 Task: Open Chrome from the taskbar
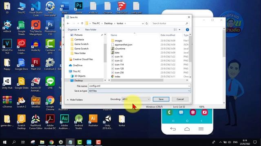51,142
